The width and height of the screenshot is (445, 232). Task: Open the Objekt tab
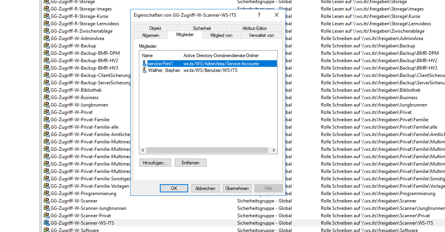click(155, 28)
